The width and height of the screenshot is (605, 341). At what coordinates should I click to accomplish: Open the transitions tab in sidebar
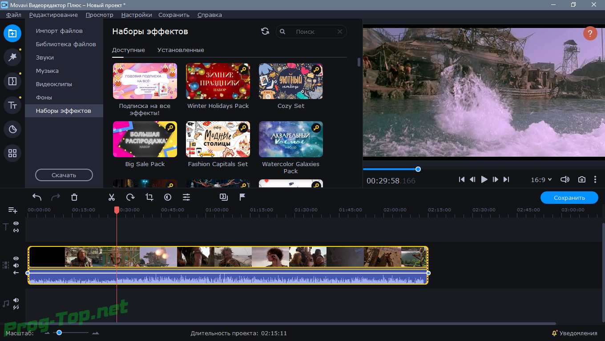click(12, 81)
